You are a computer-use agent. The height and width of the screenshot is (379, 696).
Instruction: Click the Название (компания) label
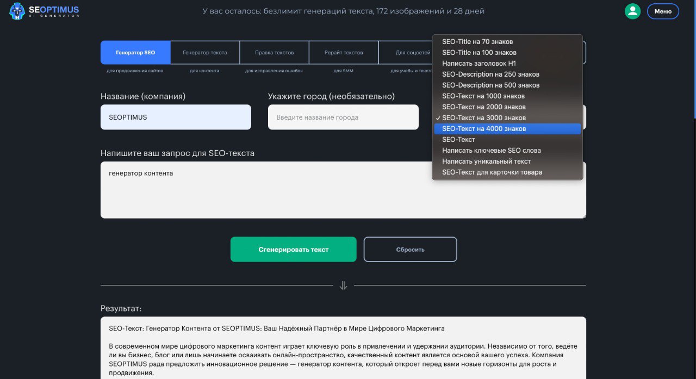[143, 96]
